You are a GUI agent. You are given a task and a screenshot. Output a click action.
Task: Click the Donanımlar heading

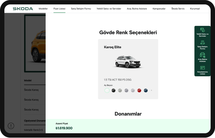(x=128, y=114)
